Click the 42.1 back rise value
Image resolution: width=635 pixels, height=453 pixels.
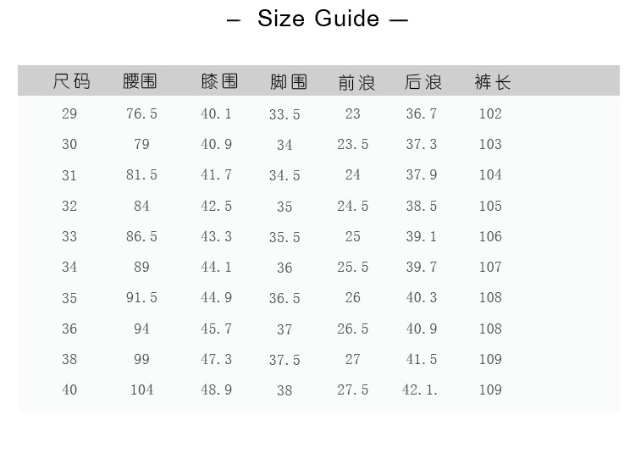point(420,390)
